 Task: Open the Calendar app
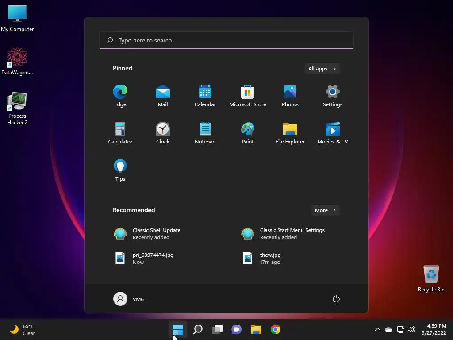click(205, 96)
